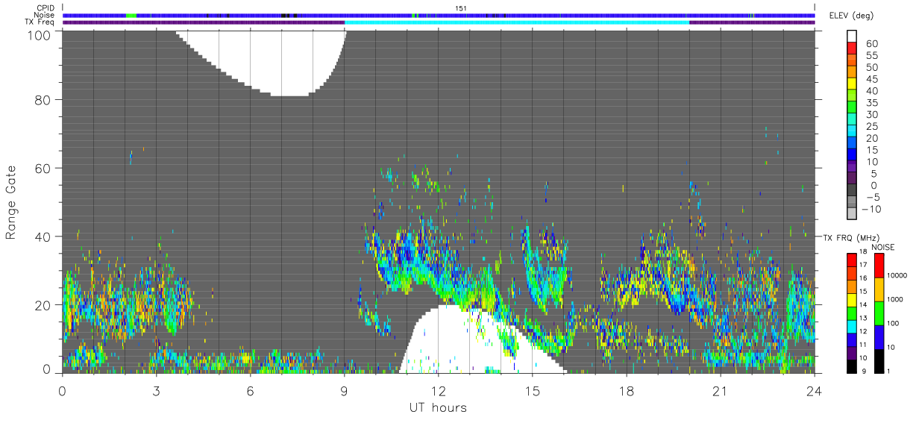Screen dimensions: 916x423
Task: Click the '60' tick on Range Gate axis
Action: click(44, 168)
